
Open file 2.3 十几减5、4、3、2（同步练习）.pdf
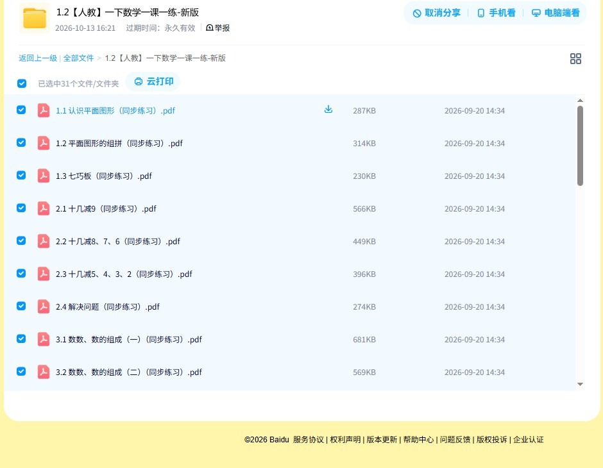pyautogui.click(x=124, y=274)
